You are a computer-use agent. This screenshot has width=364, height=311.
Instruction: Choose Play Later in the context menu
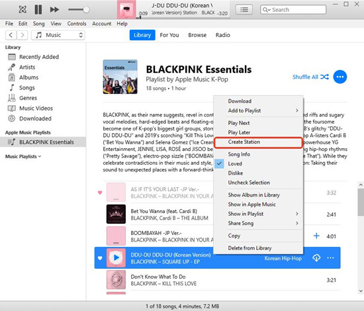[x=258, y=132]
